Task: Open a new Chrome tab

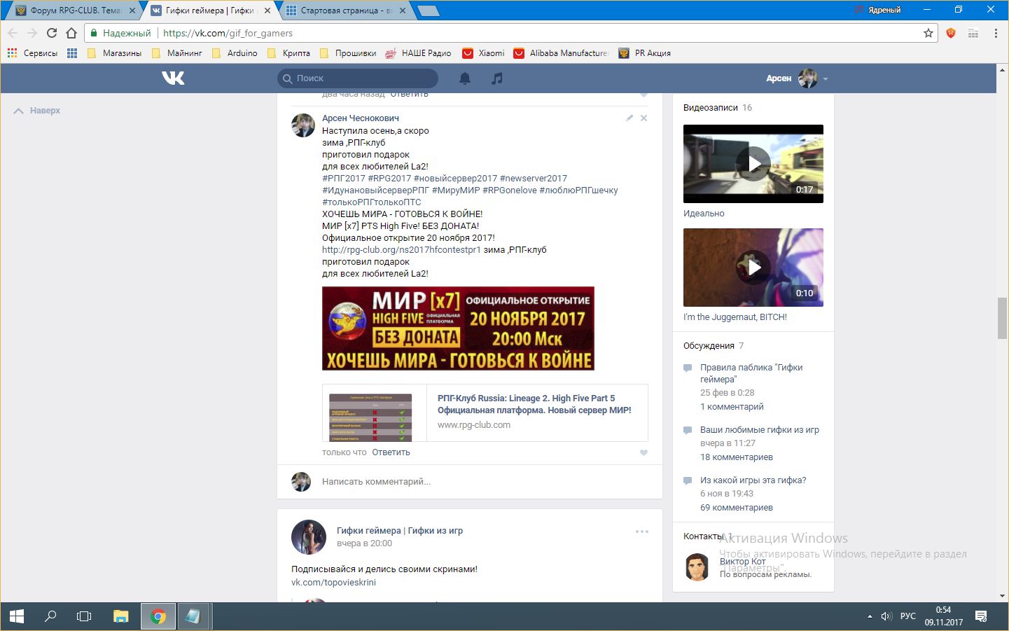Action: 428,11
